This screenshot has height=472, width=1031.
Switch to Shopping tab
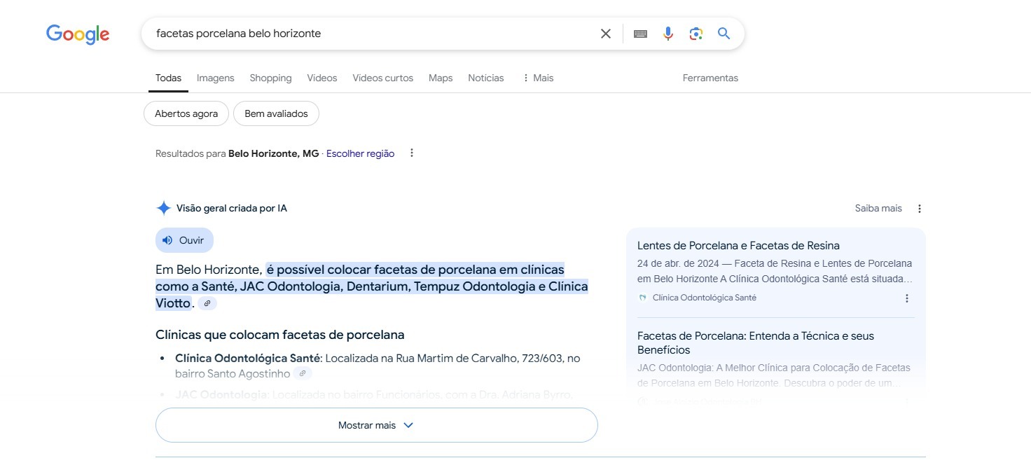[x=270, y=78]
